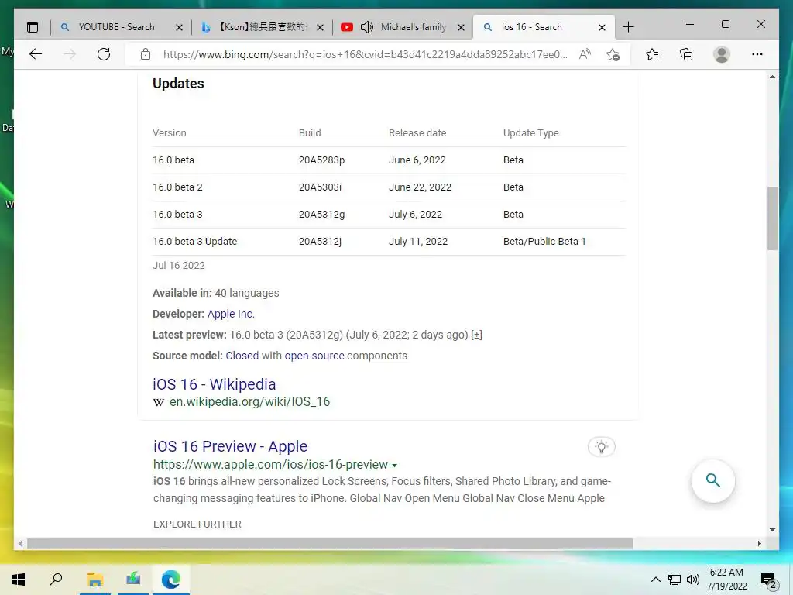Open the notification center icon

click(x=769, y=580)
